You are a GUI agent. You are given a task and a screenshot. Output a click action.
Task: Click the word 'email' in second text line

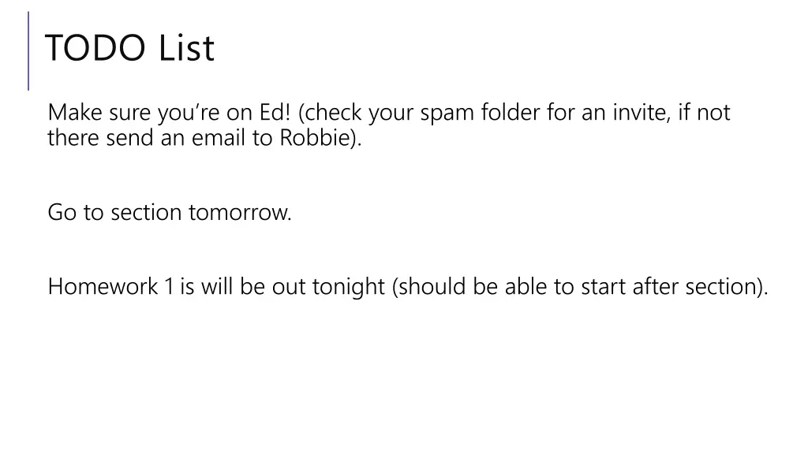218,137
